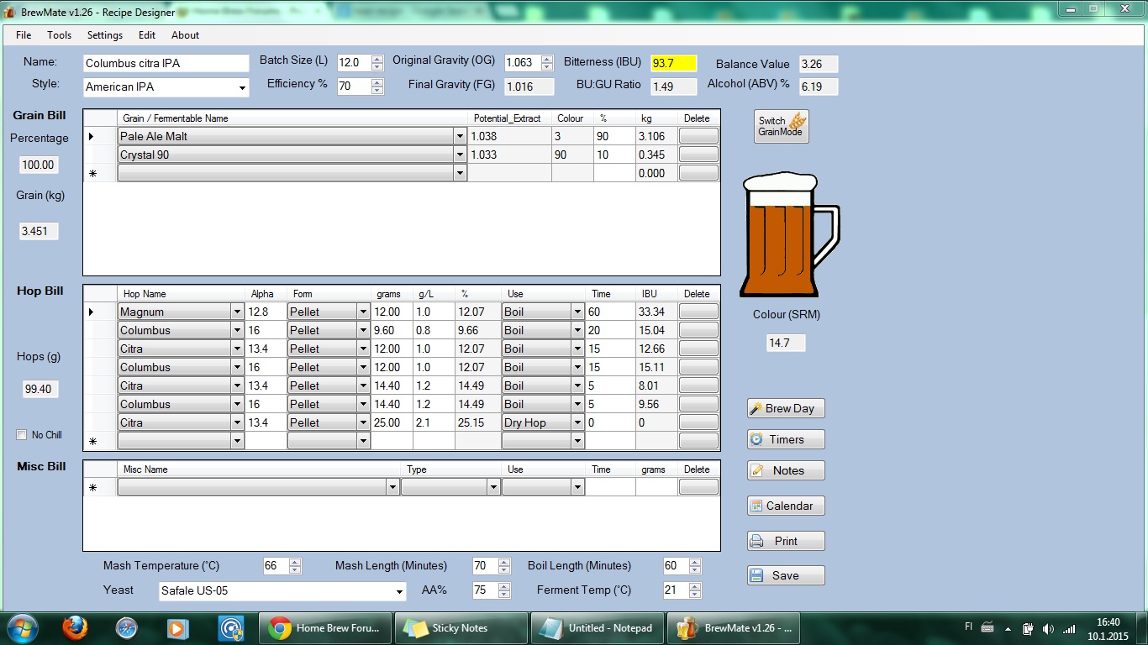Toggle the No Chill checkbox

[x=22, y=435]
